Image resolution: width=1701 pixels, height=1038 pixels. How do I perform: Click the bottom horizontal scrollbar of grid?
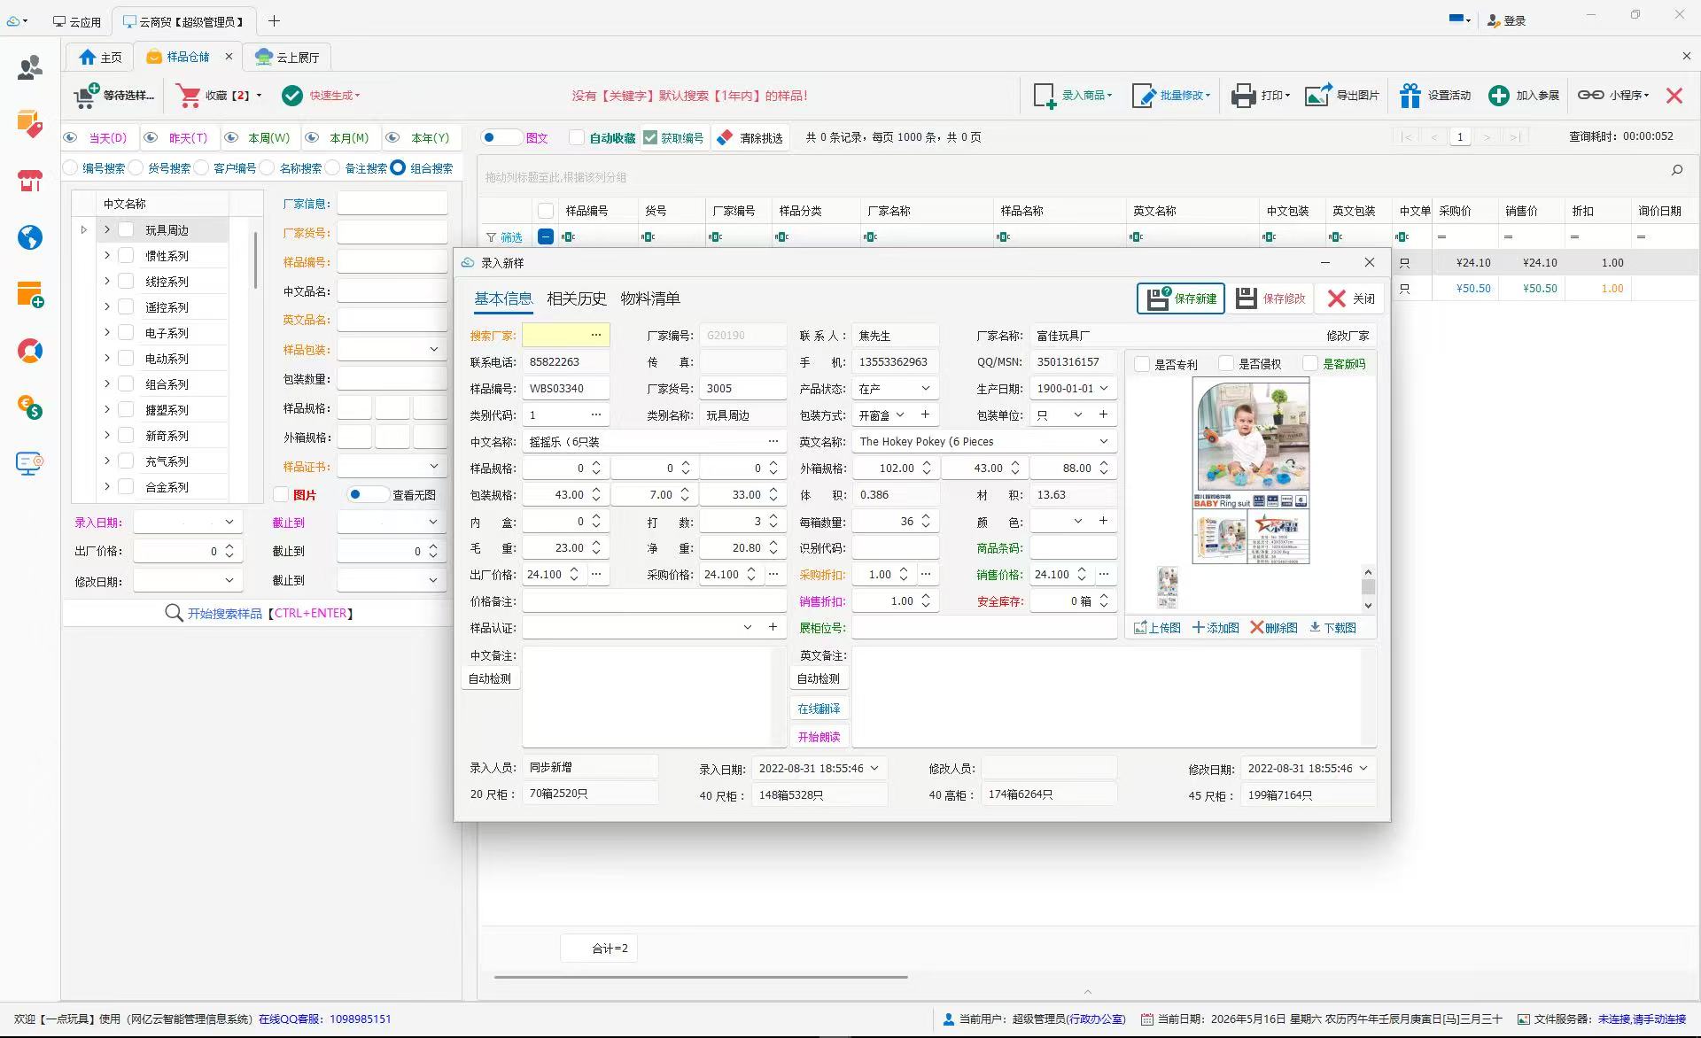(x=701, y=977)
